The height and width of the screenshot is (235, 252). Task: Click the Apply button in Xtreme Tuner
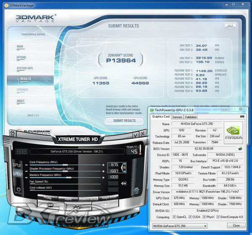(x=68, y=199)
